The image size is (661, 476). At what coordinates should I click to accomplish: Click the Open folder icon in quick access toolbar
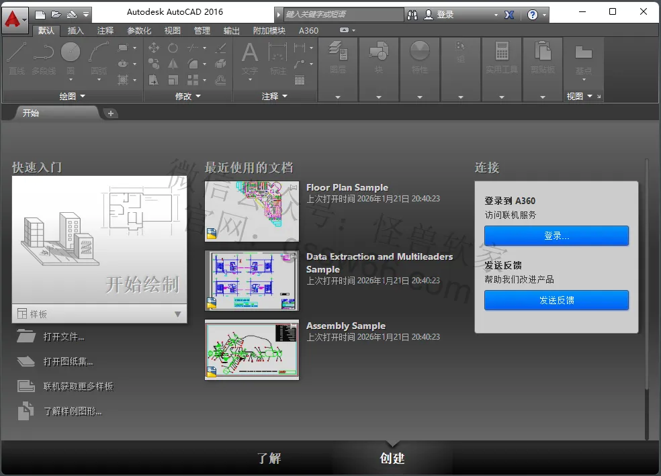click(56, 15)
